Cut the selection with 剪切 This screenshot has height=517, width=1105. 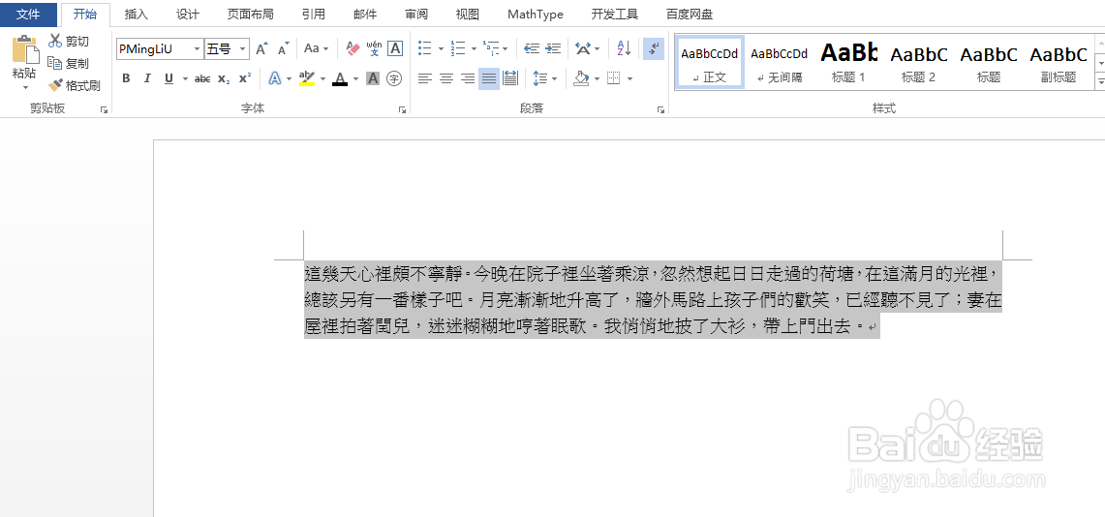69,42
